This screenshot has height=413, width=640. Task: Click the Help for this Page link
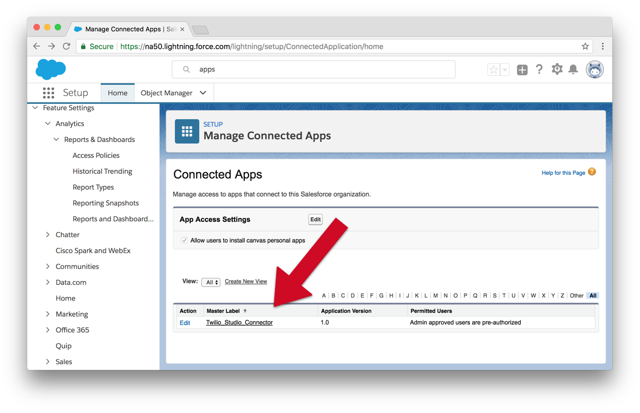(x=563, y=173)
